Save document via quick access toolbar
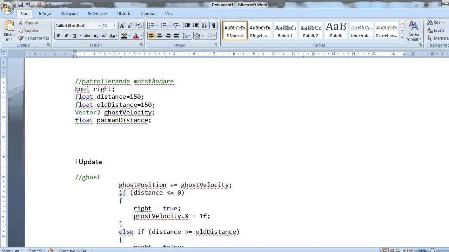 [x=20, y=5]
